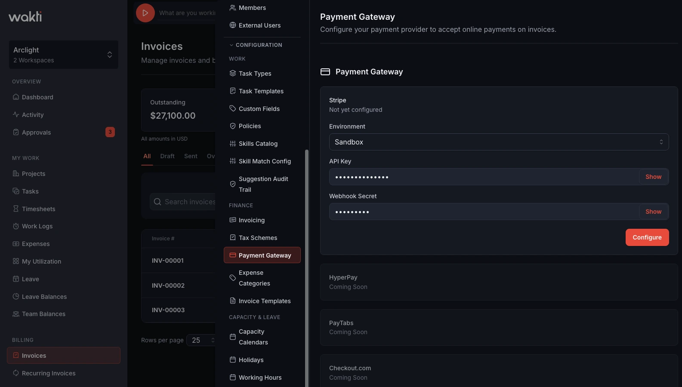Click the PayTabs Coming Soon card
Image resolution: width=682 pixels, height=387 pixels.
499,327
